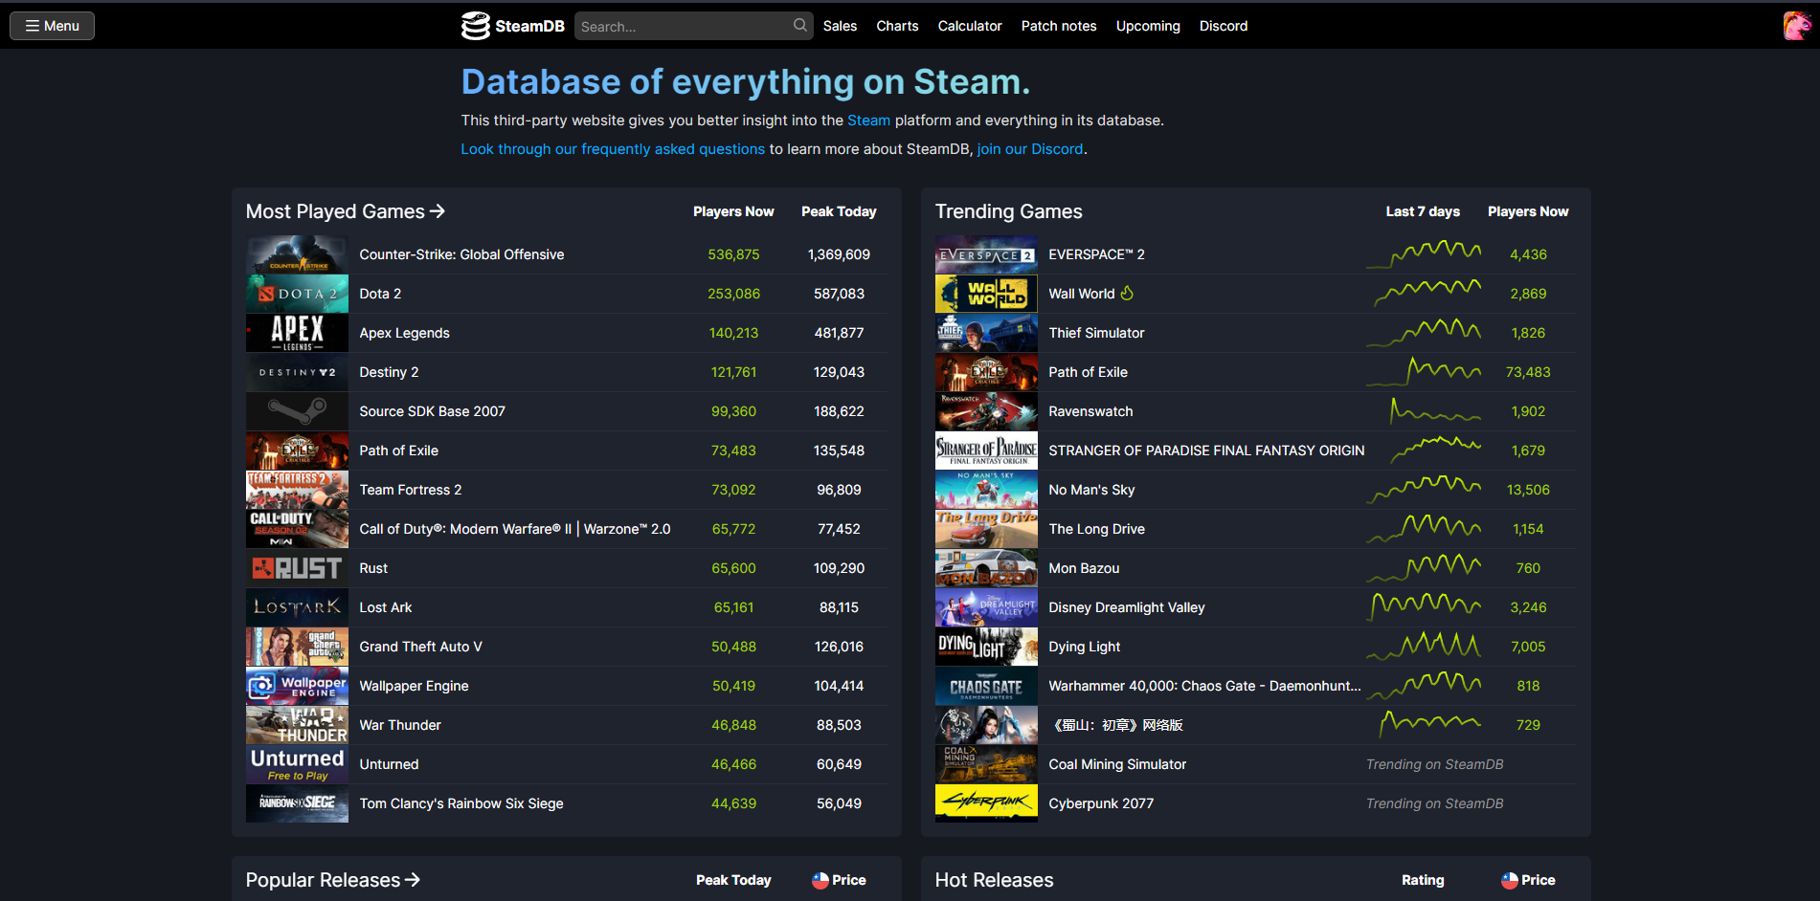Viewport: 1820px width, 901px height.
Task: Click the Path of Exile thumbnail in Most Played
Action: [297, 450]
